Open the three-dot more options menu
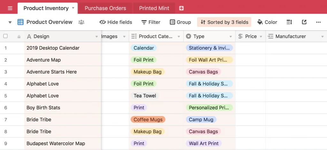The height and width of the screenshot is (150, 327). (x=318, y=22)
